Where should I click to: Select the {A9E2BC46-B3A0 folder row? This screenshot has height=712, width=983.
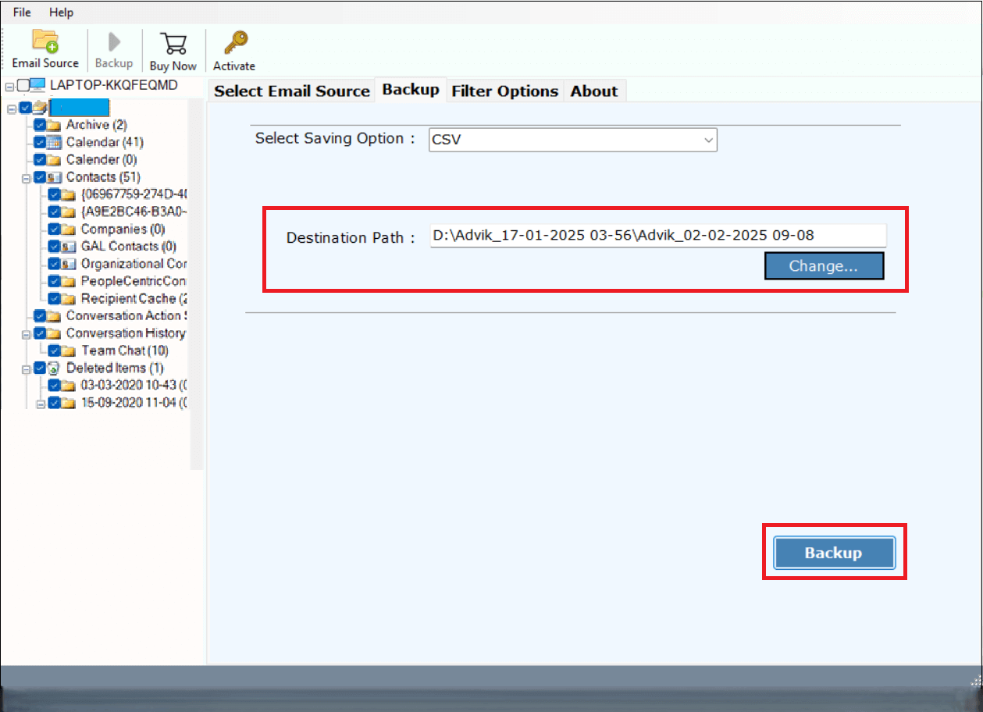click(x=134, y=212)
